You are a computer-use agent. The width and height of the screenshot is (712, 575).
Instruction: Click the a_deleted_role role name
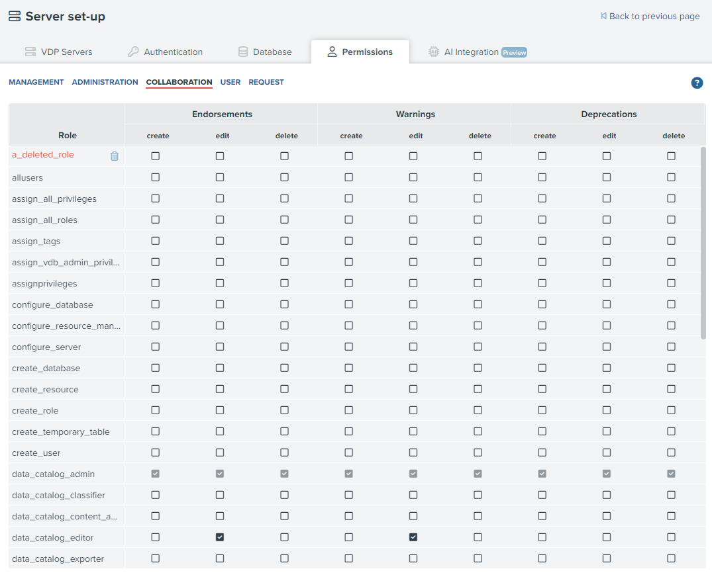pyautogui.click(x=43, y=155)
